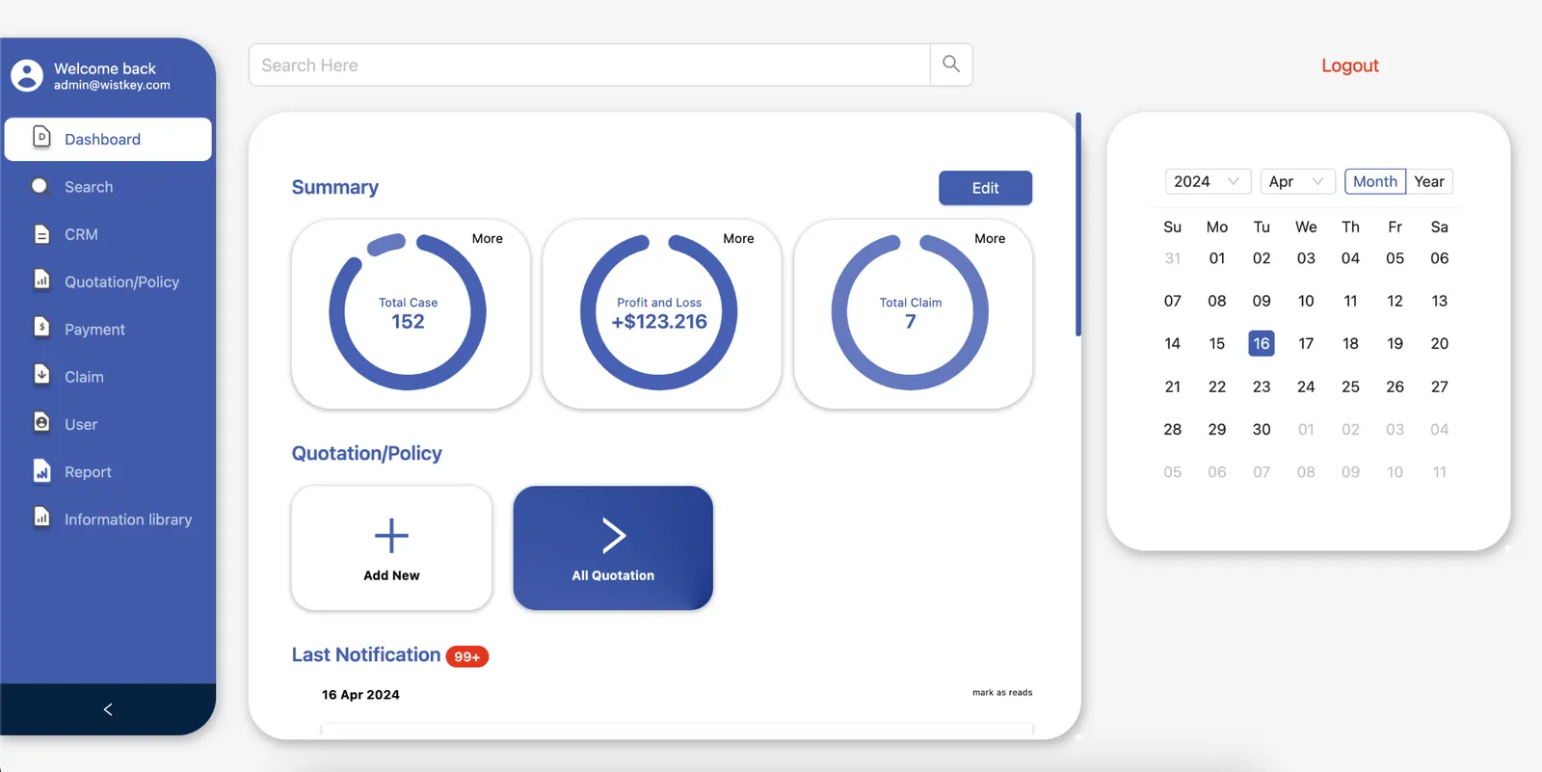
Task: Open Payment menu label
Action: (94, 330)
